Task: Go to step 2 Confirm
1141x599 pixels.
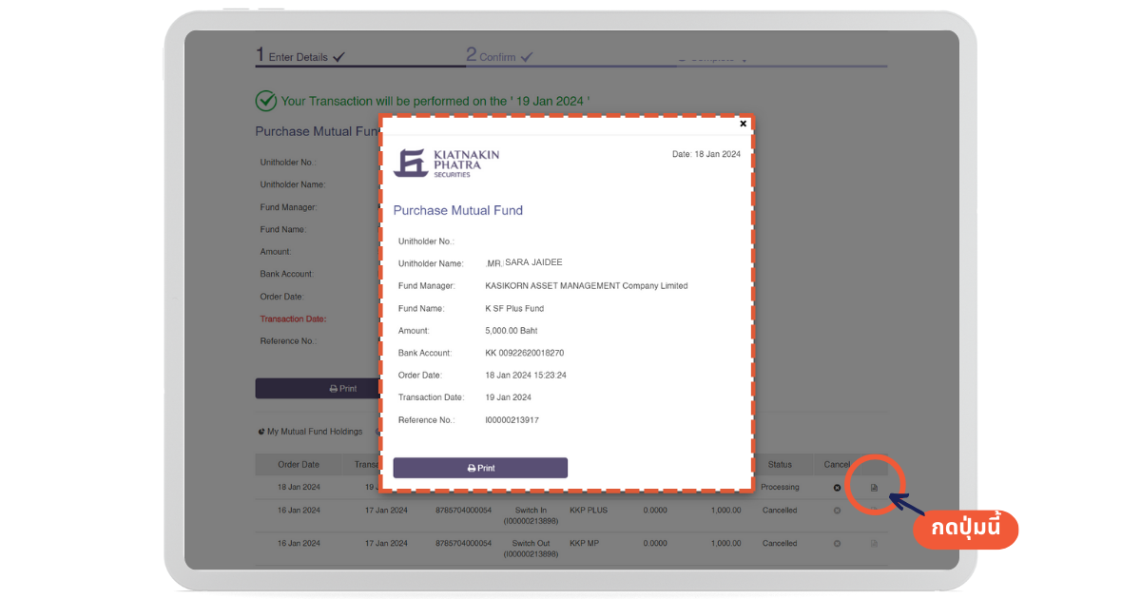Action: click(x=499, y=56)
